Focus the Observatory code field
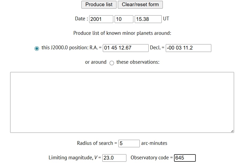This screenshot has width=245, height=166. [185, 158]
